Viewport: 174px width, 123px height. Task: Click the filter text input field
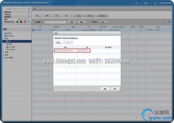[x=56, y=22]
